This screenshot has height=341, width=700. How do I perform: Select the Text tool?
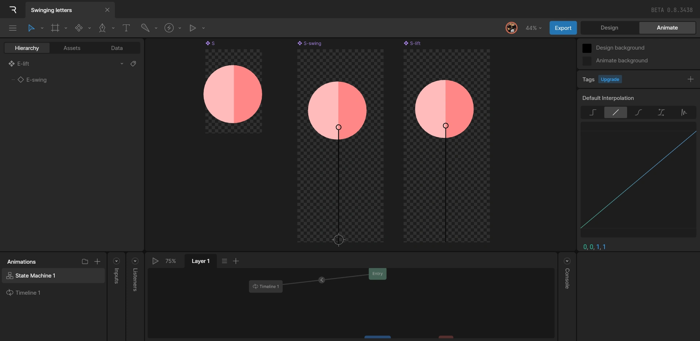coord(126,28)
